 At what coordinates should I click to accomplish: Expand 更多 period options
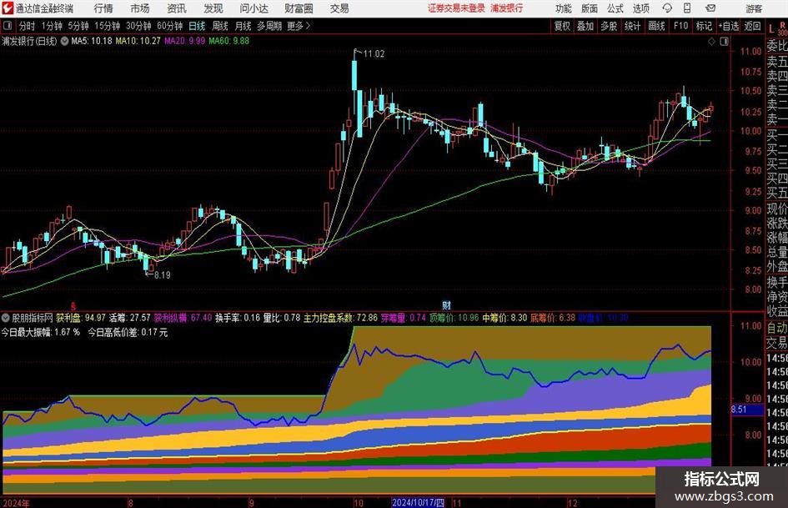299,26
